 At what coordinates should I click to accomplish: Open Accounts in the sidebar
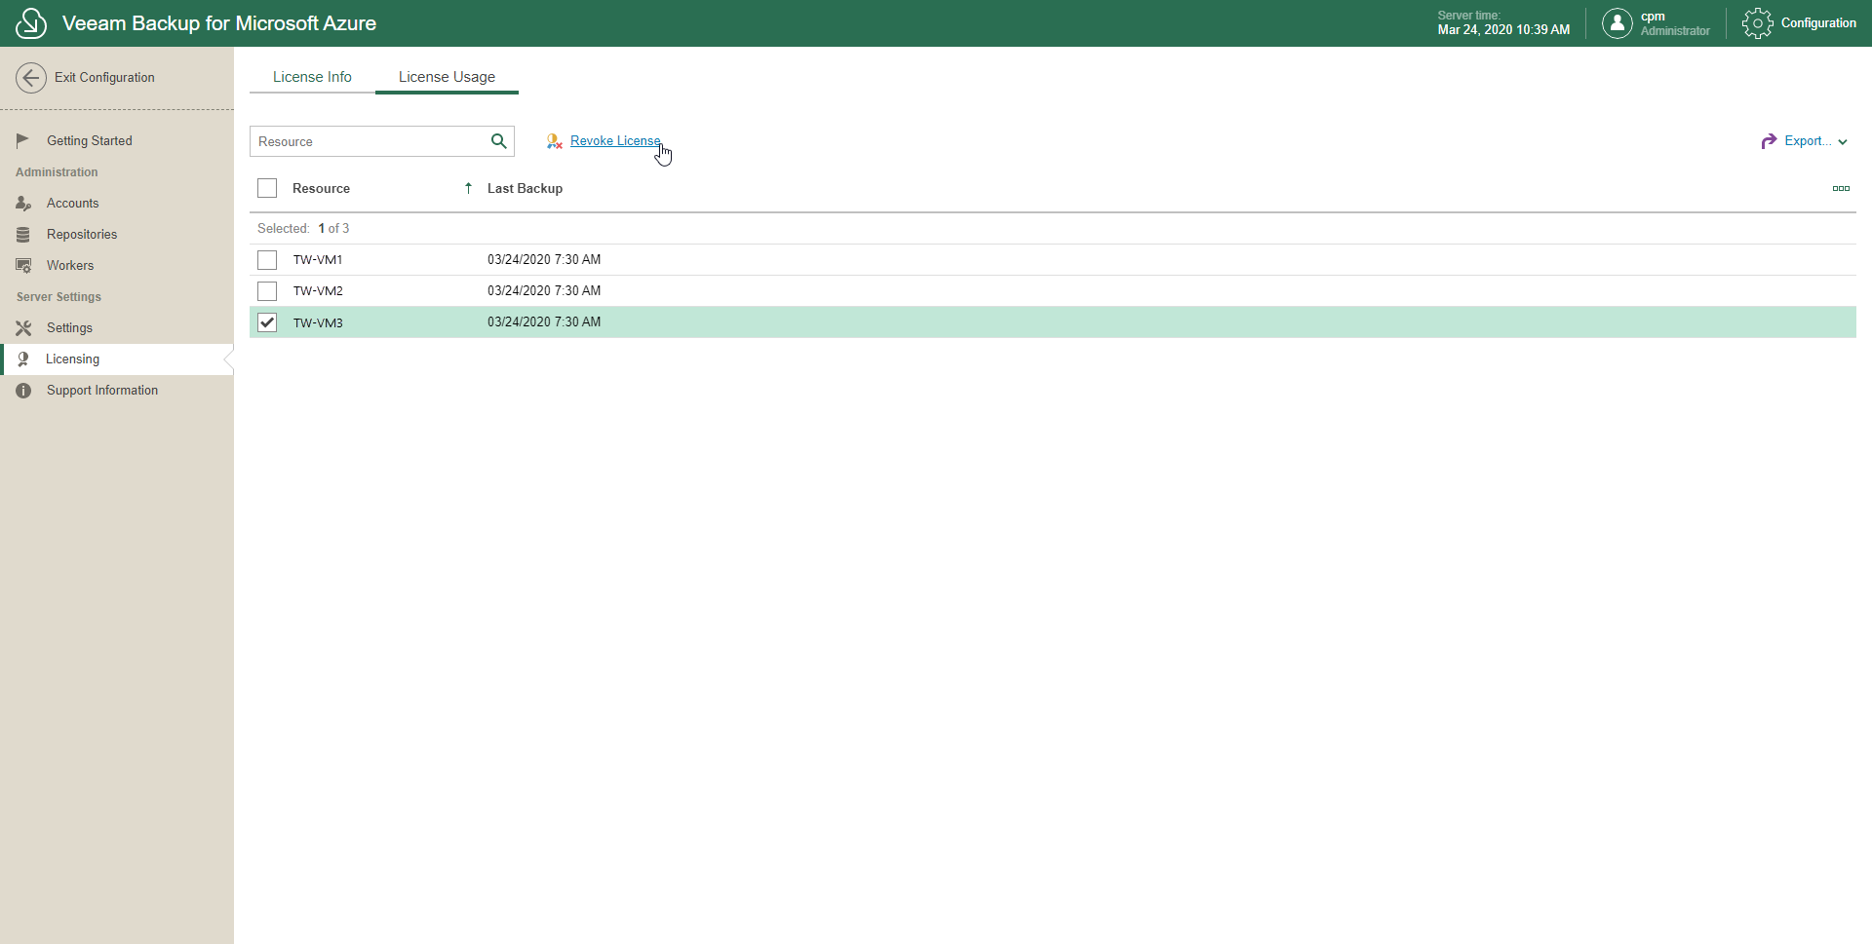[73, 203]
